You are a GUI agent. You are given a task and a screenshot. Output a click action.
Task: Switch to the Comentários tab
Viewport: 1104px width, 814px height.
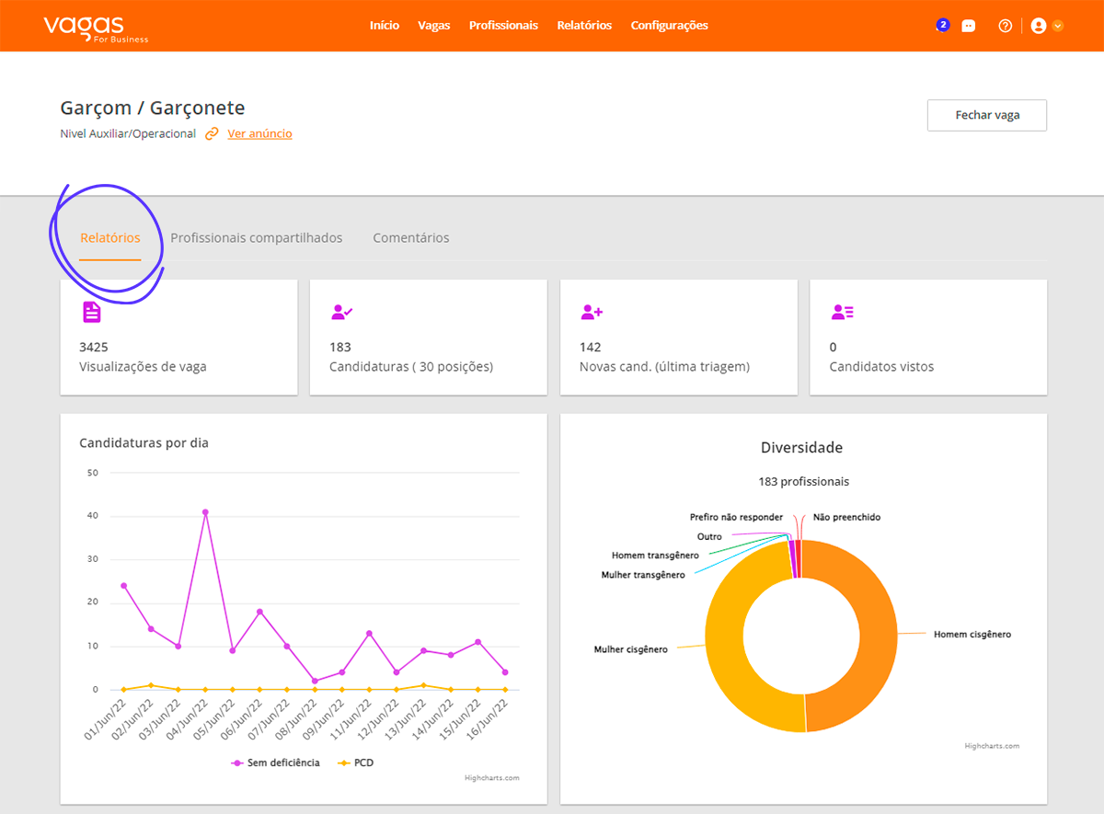[411, 238]
